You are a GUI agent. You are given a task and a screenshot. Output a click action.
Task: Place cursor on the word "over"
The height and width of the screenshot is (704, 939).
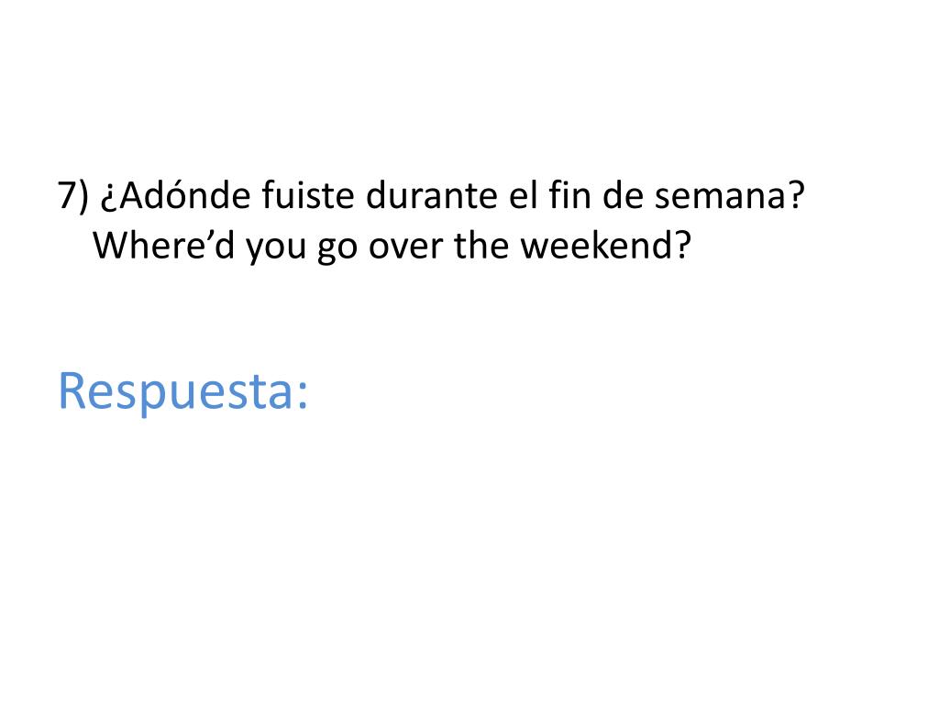[x=405, y=247]
